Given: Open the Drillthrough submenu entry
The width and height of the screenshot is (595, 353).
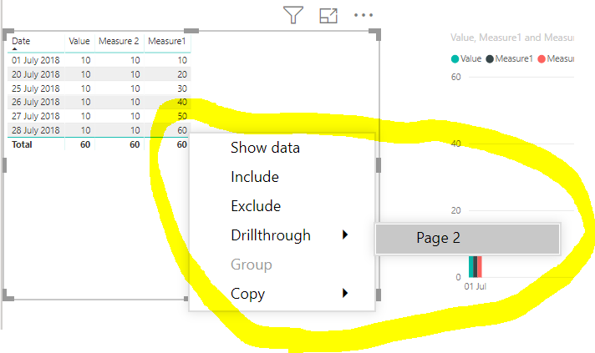Looking at the screenshot, I should (x=271, y=235).
